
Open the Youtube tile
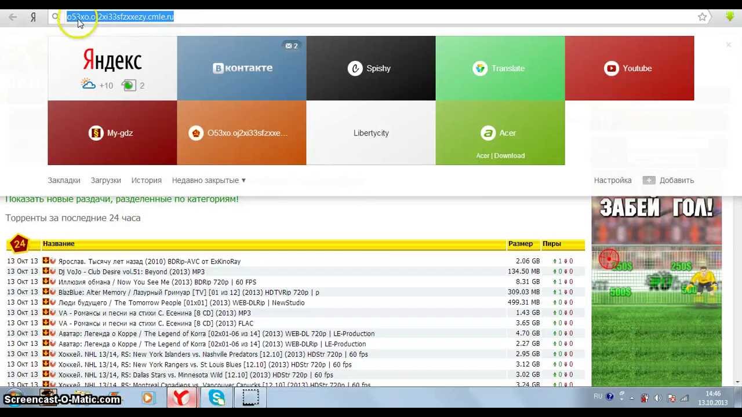tap(630, 68)
